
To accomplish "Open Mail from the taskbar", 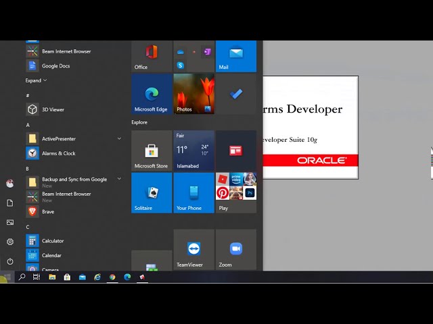I will (x=83, y=277).
